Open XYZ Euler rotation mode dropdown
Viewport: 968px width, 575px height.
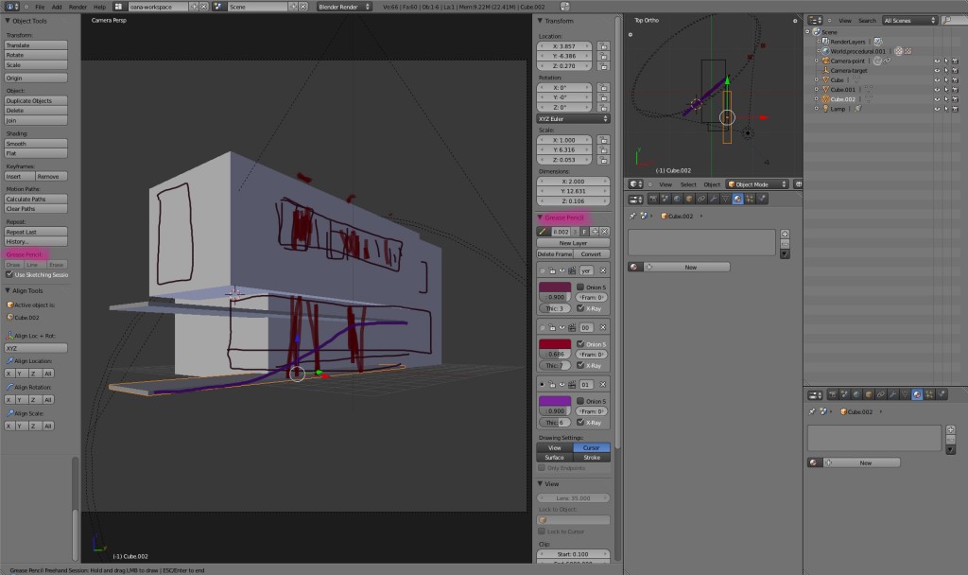click(x=574, y=118)
